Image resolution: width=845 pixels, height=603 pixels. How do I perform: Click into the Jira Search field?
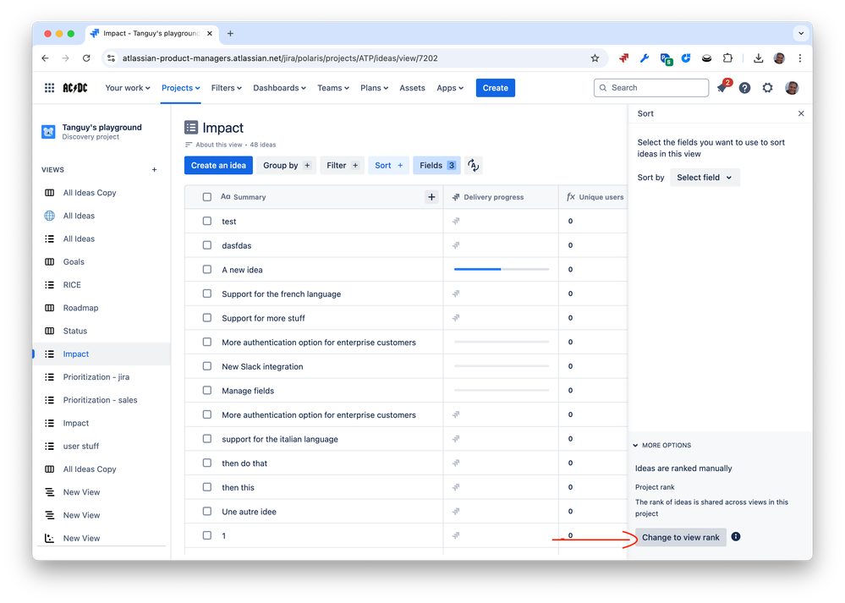[x=651, y=88]
